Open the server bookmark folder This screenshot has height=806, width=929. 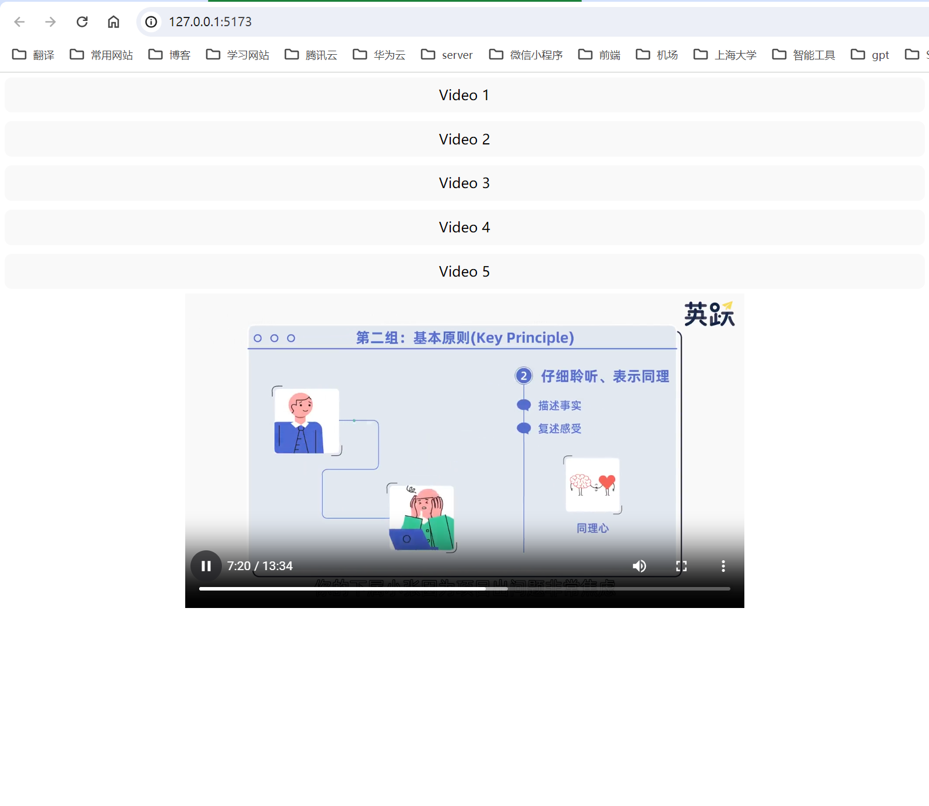tap(447, 55)
